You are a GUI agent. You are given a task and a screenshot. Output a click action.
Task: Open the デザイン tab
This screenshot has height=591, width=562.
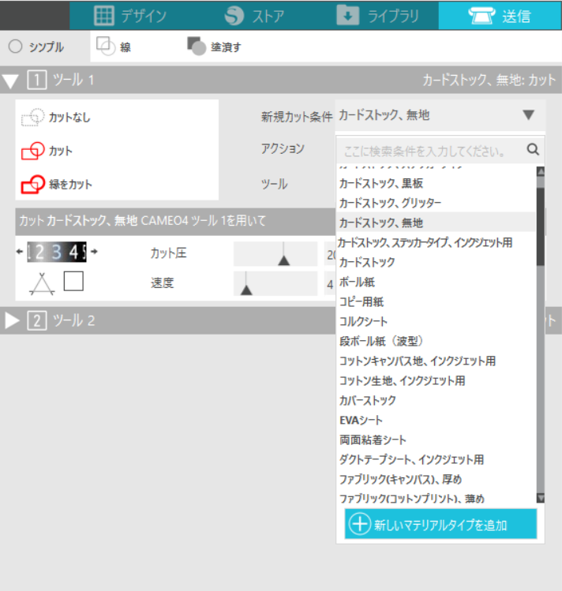tap(129, 16)
